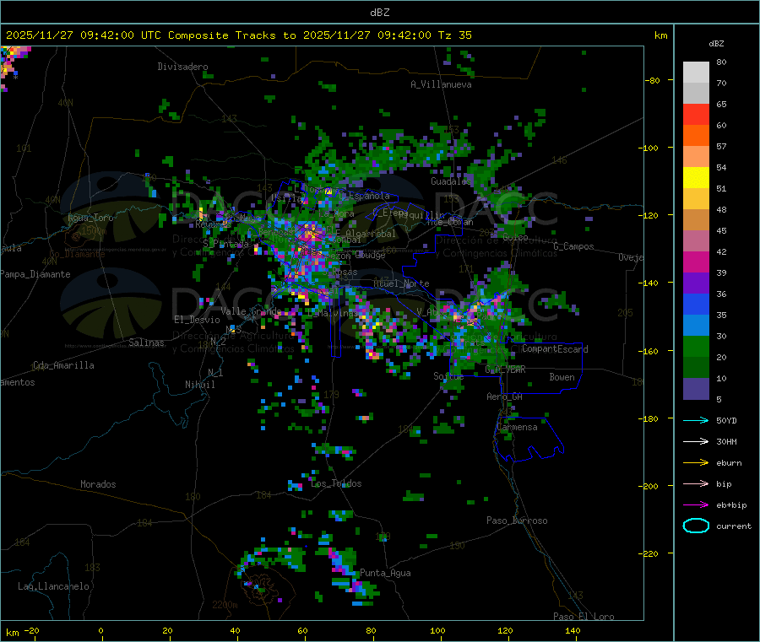Click the 'Pampa_Diamante' map label

click(35, 274)
